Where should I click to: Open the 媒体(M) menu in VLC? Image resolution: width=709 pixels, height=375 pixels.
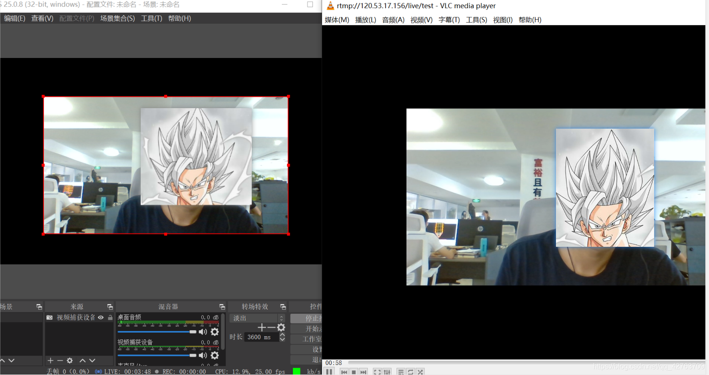pos(337,20)
